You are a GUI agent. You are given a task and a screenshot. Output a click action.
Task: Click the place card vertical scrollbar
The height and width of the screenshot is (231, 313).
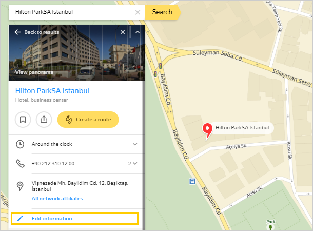click(144, 156)
